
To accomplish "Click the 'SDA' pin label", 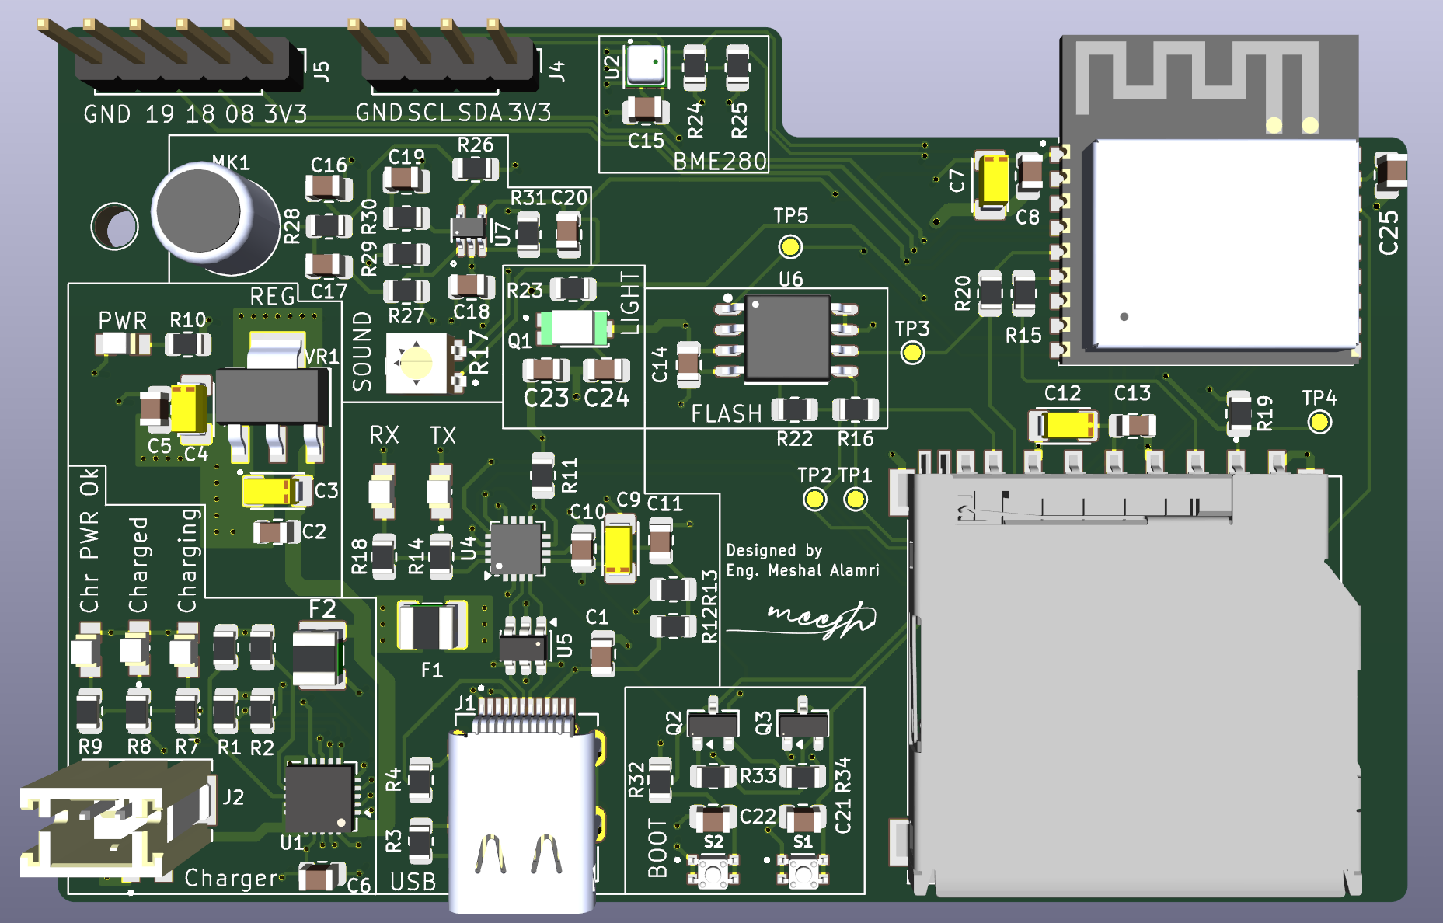I will (480, 113).
